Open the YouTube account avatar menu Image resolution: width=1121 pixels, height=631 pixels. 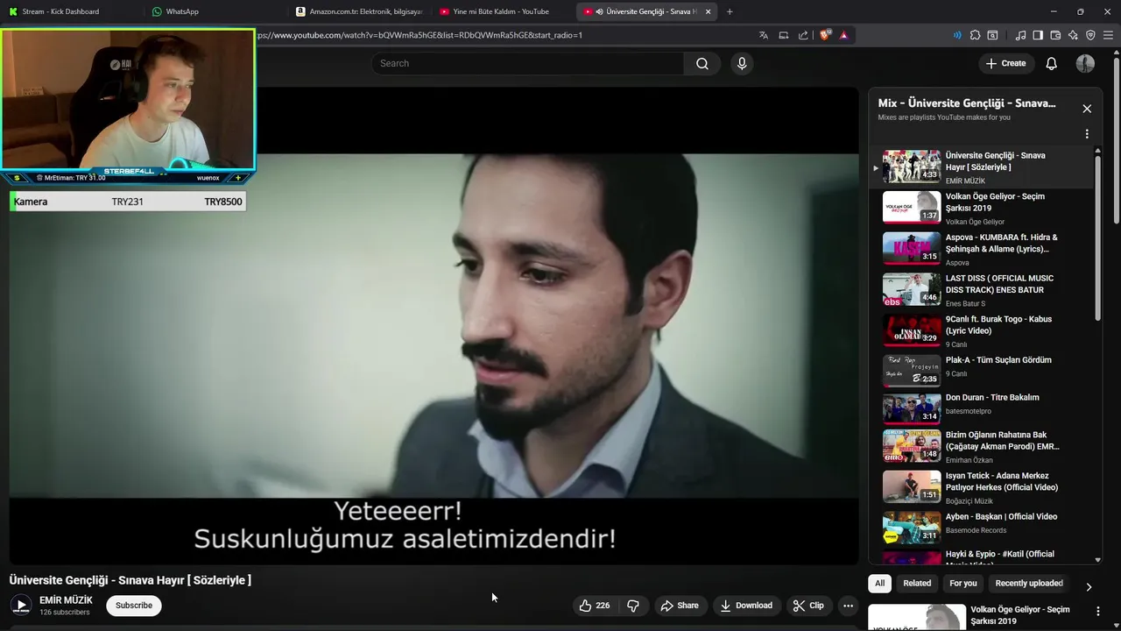tap(1085, 63)
